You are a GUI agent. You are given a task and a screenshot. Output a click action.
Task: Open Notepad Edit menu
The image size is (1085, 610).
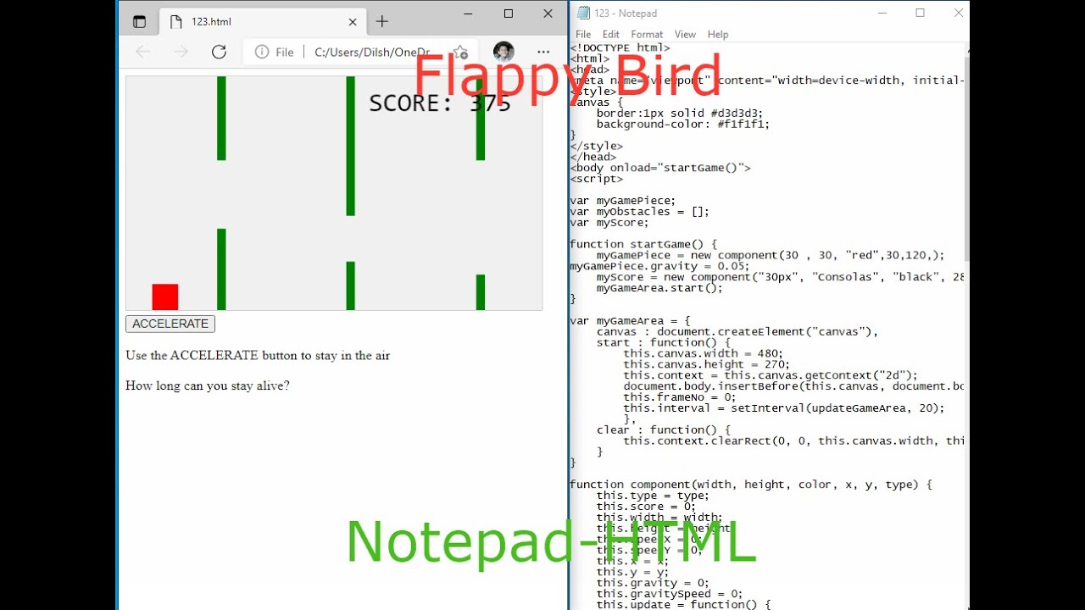610,35
